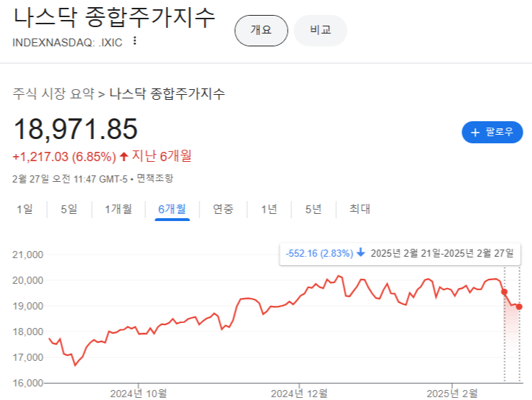532x400 pixels.
Task: Select the 연중 year-to-date range
Action: pos(223,209)
